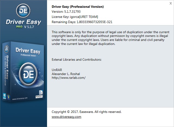The height and width of the screenshot is (127, 174).
Task: Click the PRO V 5.1.7 label
Action: click(x=25, y=27)
